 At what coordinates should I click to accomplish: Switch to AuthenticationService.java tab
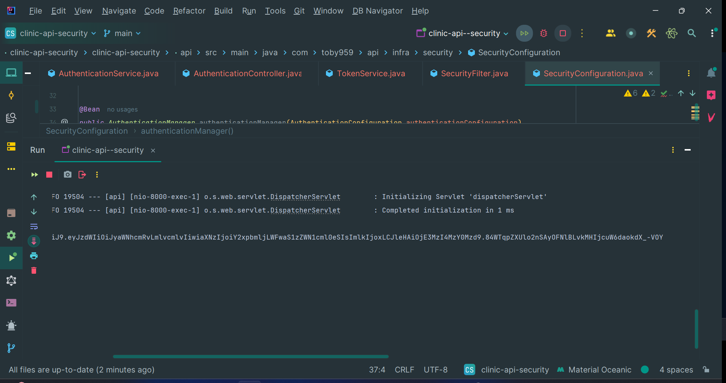(x=103, y=74)
